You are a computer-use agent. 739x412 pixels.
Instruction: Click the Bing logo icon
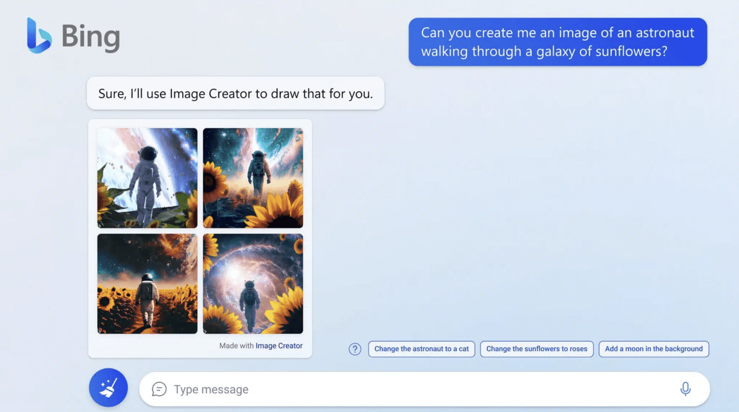point(39,36)
